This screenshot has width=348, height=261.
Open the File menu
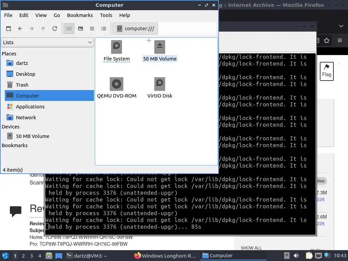8,15
